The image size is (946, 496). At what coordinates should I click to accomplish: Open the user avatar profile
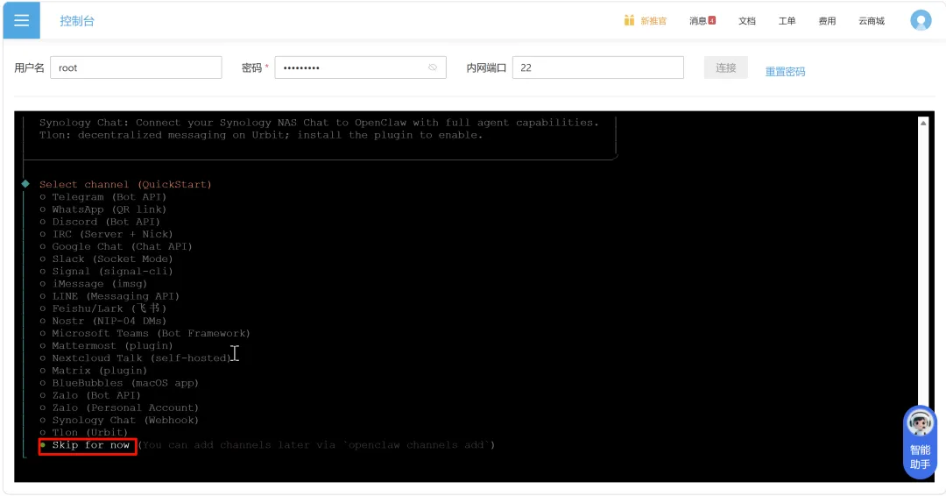point(921,20)
